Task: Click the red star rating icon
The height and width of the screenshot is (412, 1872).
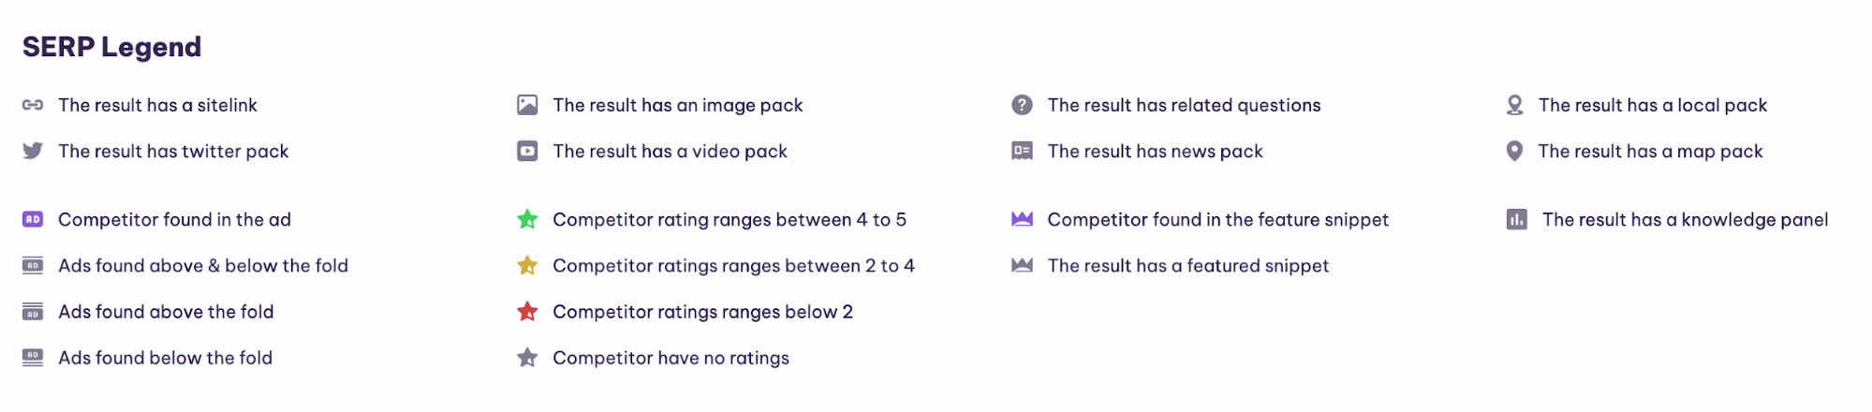Action: 527,311
